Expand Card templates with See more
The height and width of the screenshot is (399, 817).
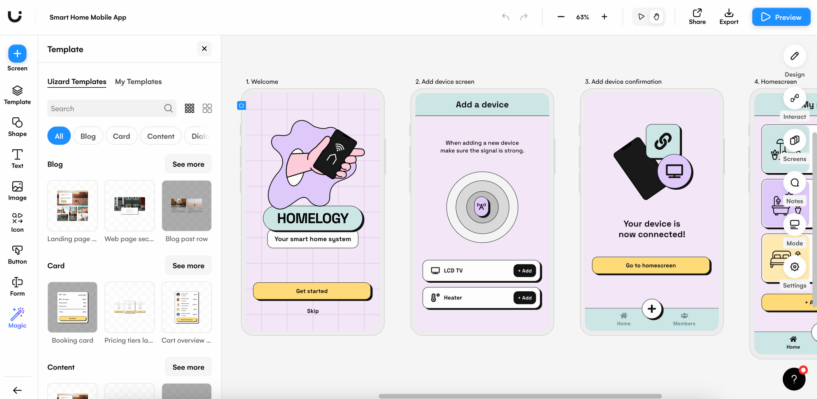(188, 266)
